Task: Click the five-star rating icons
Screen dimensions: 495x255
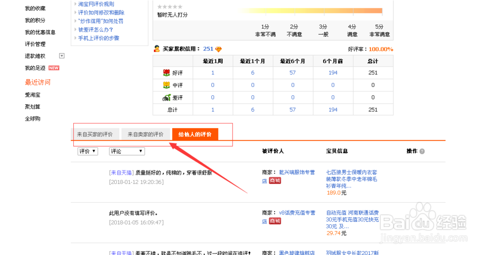Action: pyautogui.click(x=170, y=7)
